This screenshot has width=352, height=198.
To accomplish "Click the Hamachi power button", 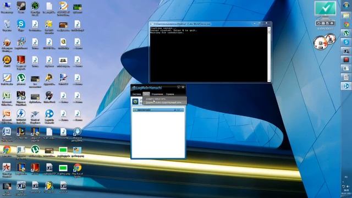I will coord(135,101).
